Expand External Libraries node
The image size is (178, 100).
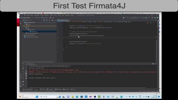[x=23, y=35]
